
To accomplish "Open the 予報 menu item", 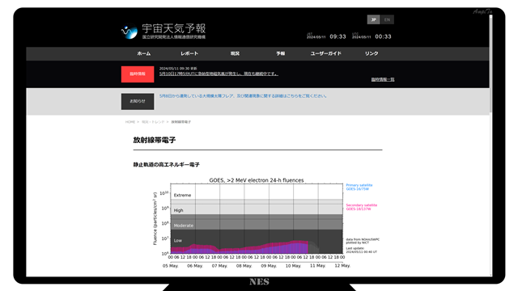I will click(281, 53).
